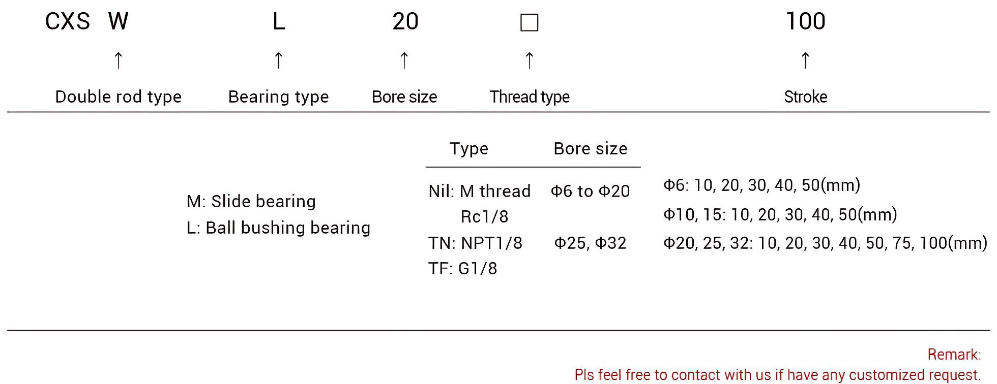The width and height of the screenshot is (997, 384).
Task: Click the arrow above "Bearing type" label
Action: click(278, 60)
